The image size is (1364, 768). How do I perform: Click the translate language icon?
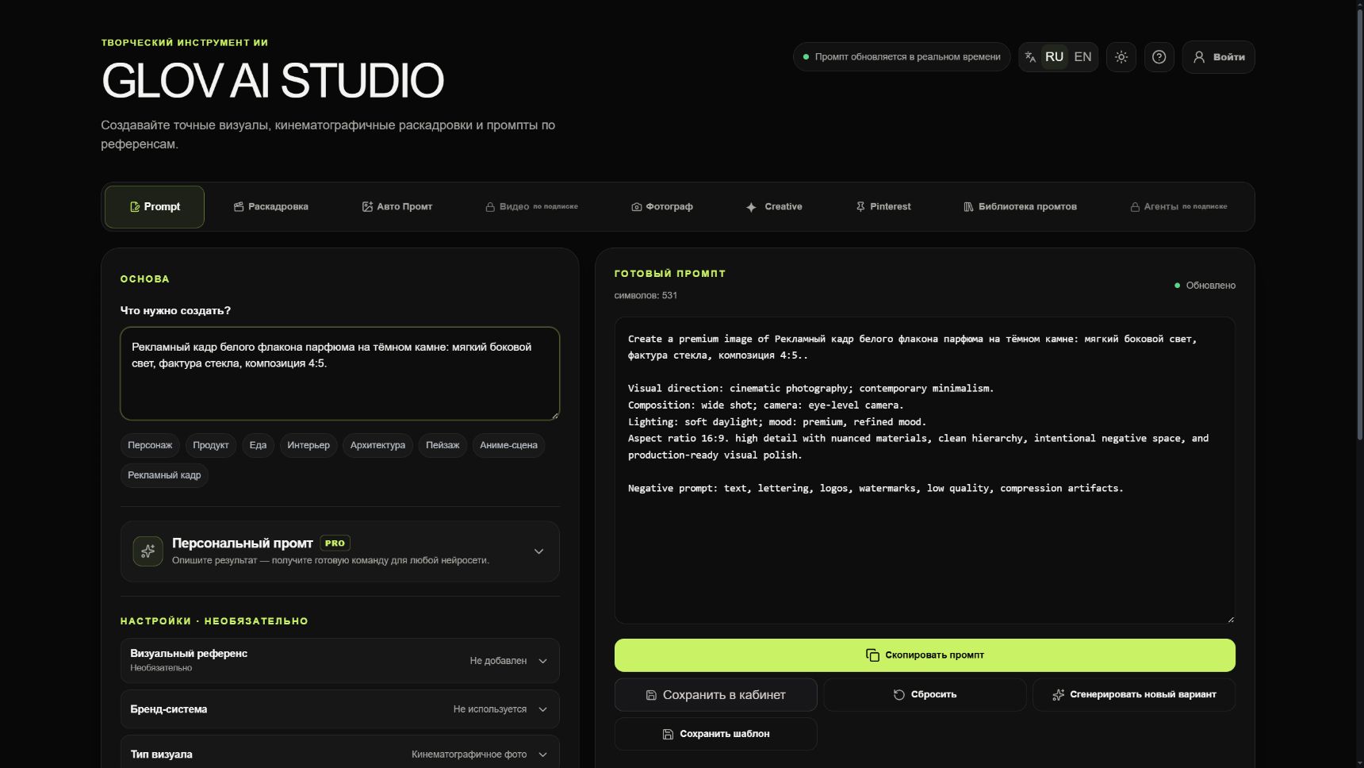click(1030, 57)
